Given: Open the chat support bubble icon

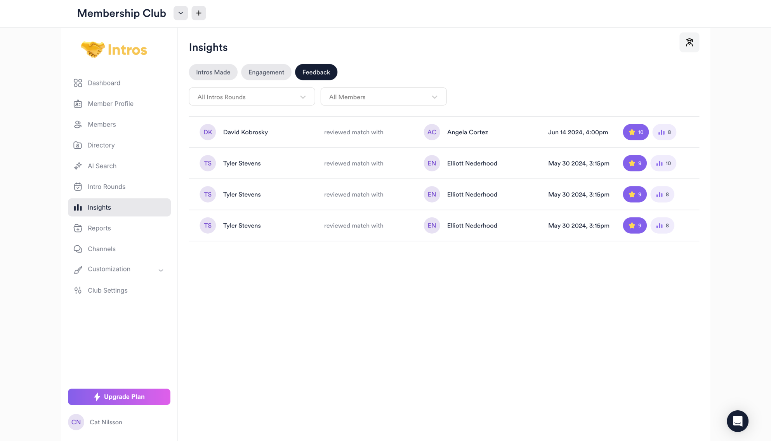Looking at the screenshot, I should pos(737,421).
